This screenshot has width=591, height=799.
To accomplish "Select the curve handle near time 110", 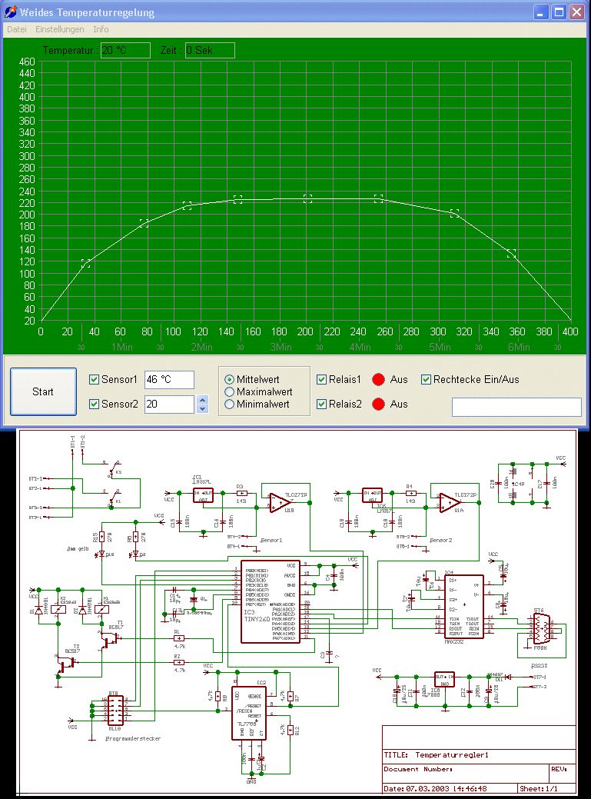I will 187,205.
